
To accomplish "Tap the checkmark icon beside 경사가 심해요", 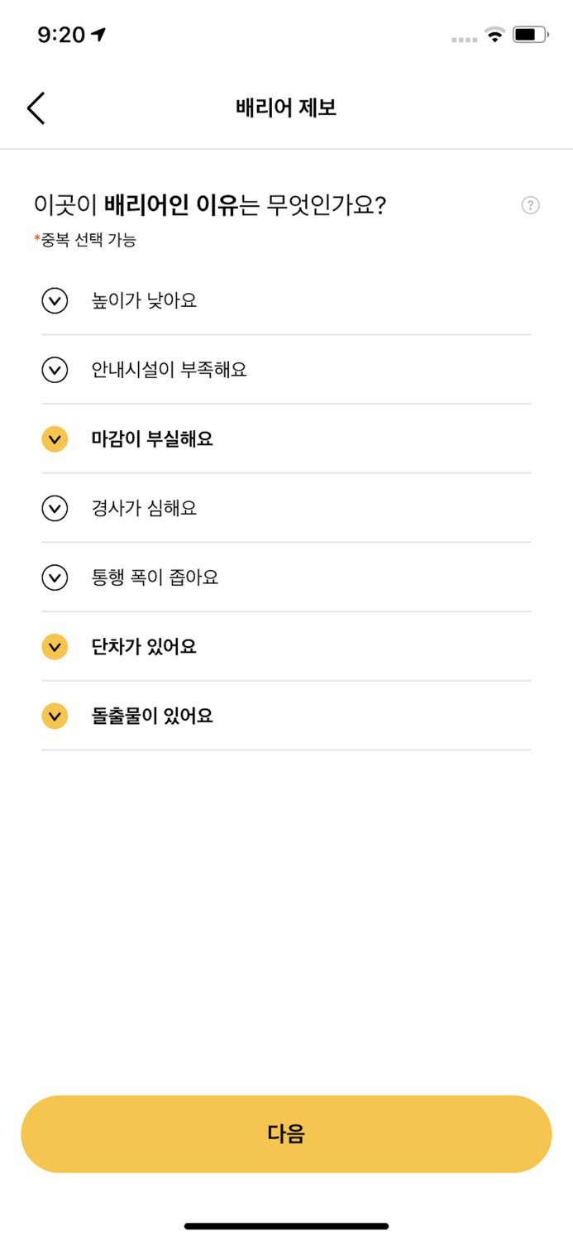I will click(54, 508).
